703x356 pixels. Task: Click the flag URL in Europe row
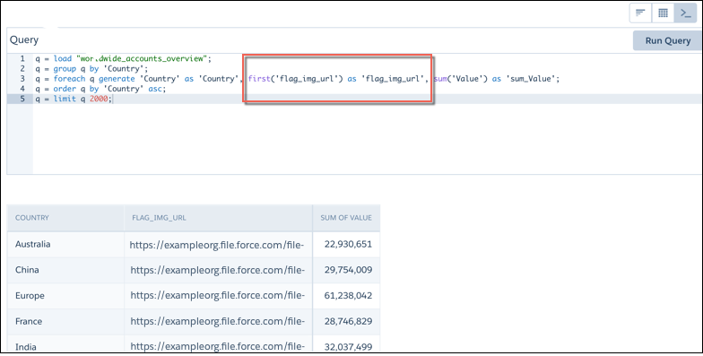tap(218, 296)
